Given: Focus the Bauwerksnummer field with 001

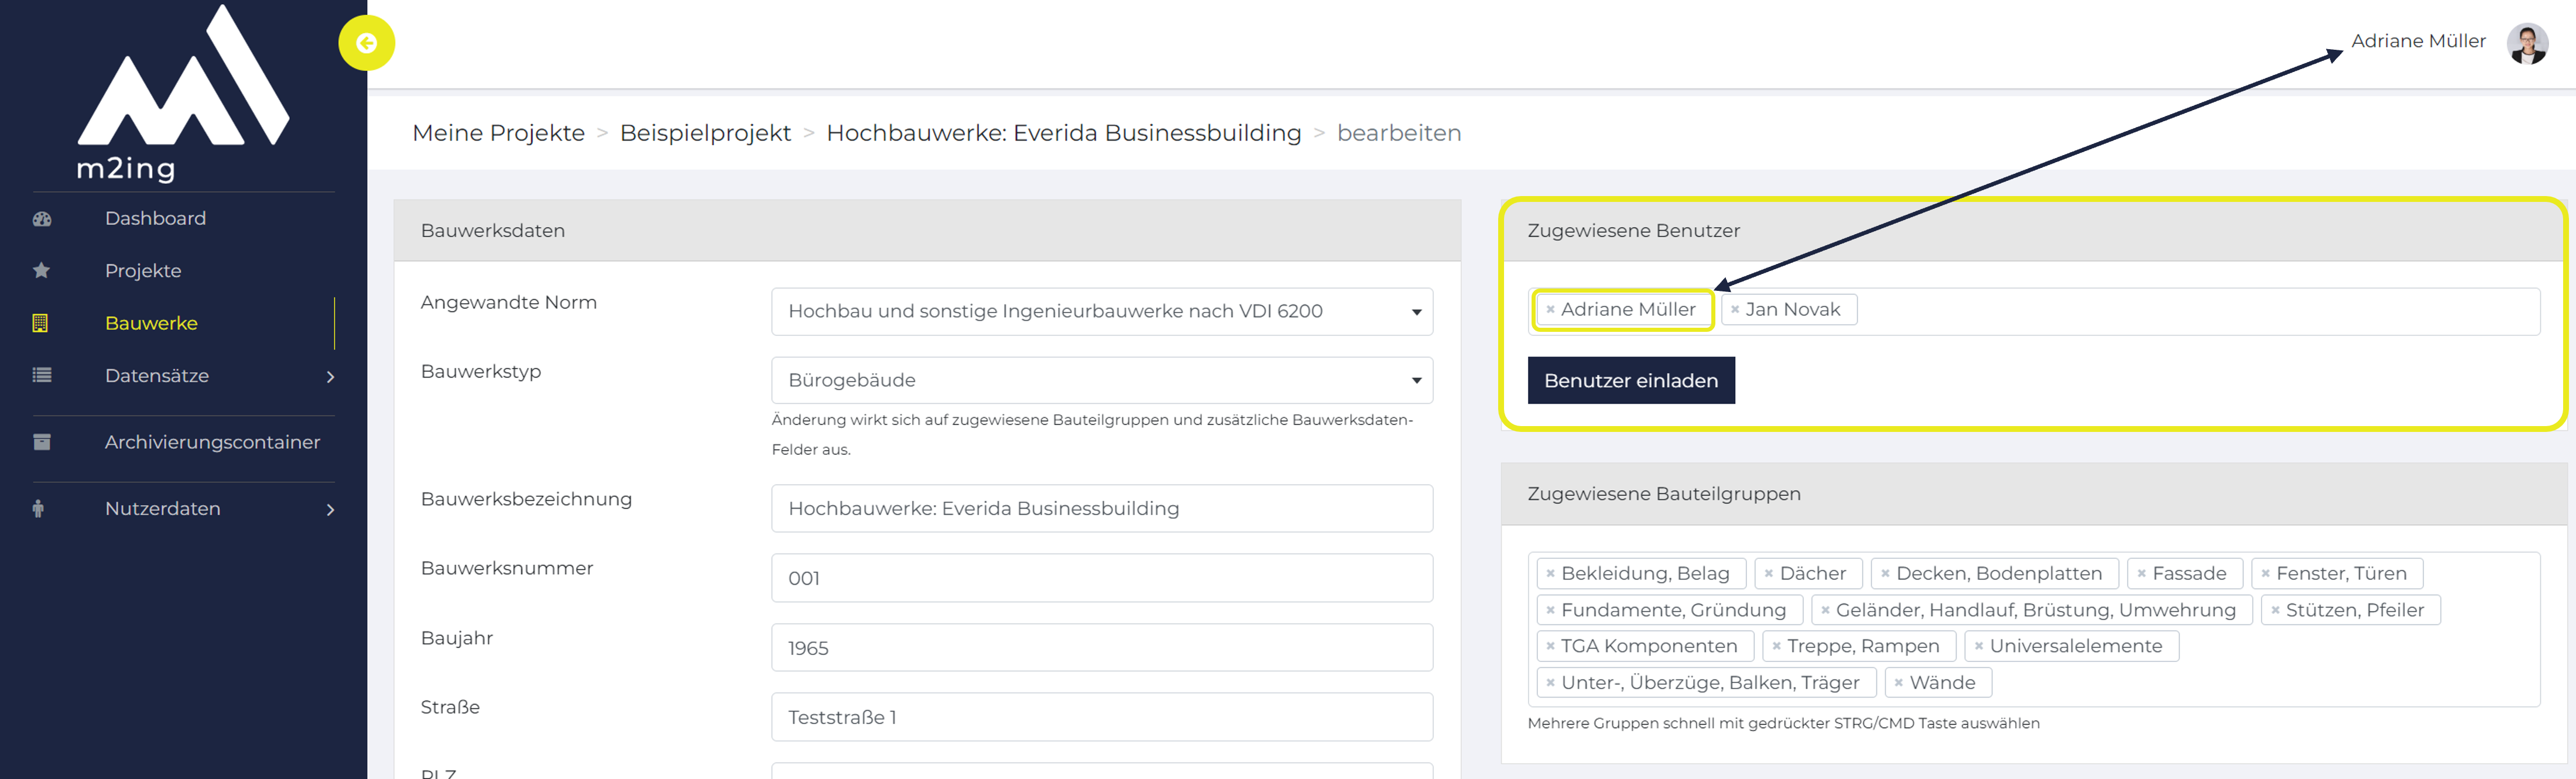Looking at the screenshot, I should click(x=1101, y=578).
